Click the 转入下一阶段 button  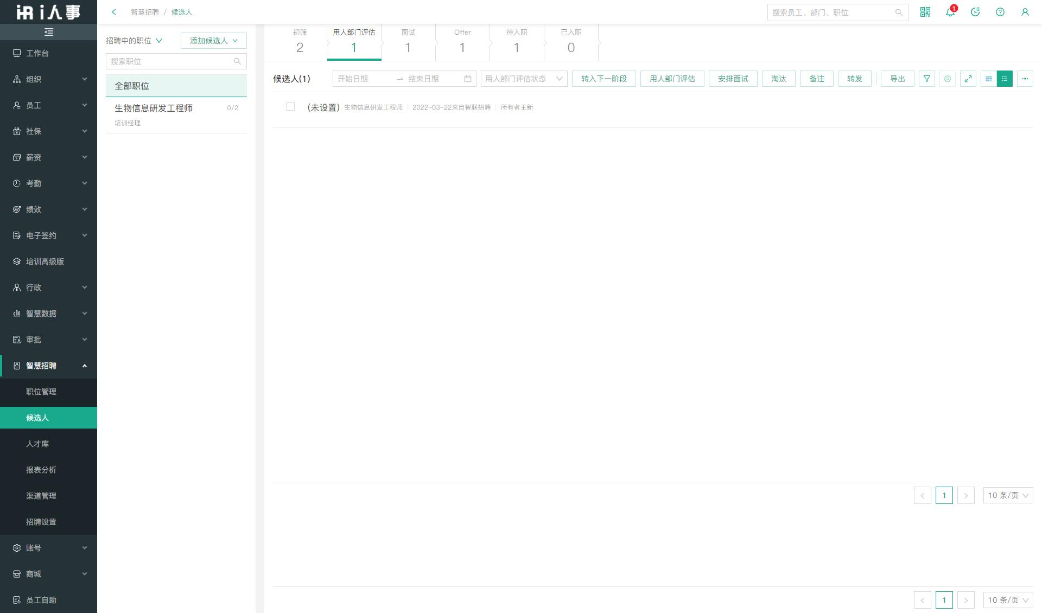pos(603,79)
